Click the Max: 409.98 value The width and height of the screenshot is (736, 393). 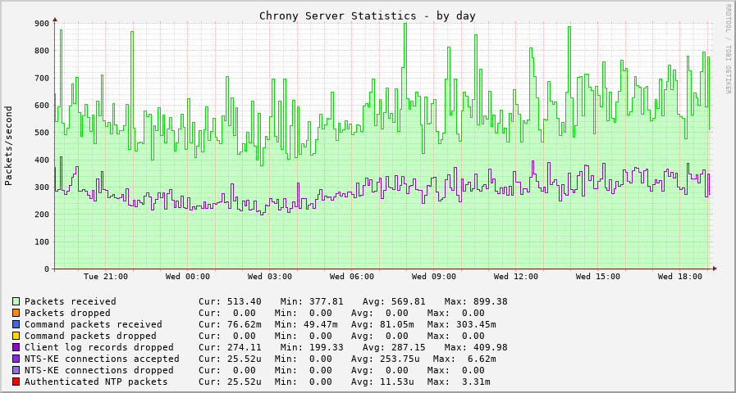point(476,348)
